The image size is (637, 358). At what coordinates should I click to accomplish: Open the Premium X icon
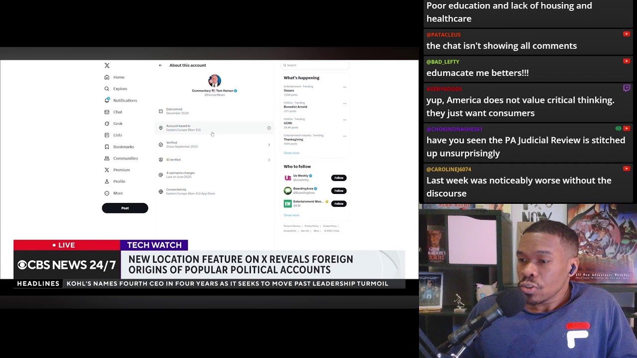107,170
